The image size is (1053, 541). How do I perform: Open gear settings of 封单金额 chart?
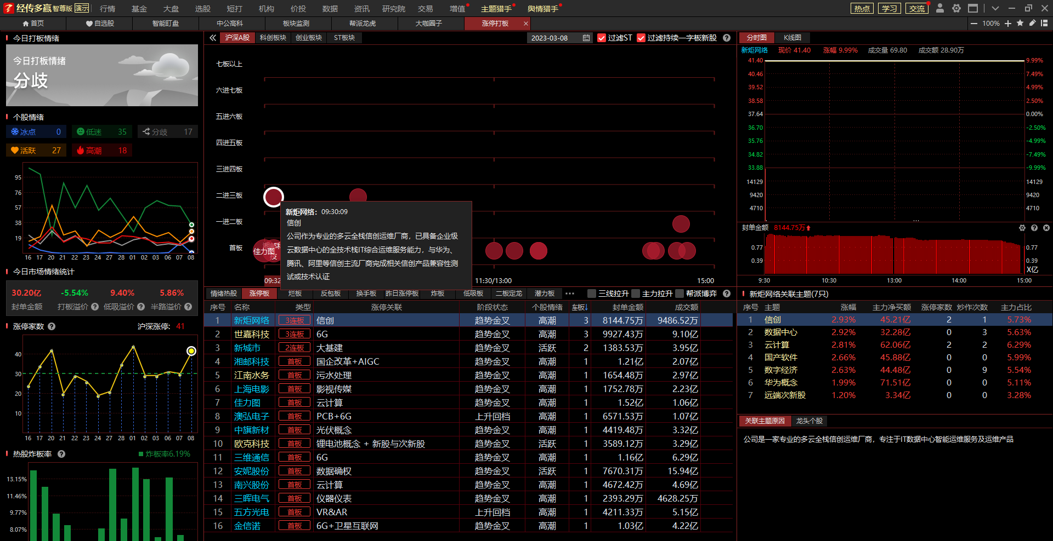pos(1022,228)
